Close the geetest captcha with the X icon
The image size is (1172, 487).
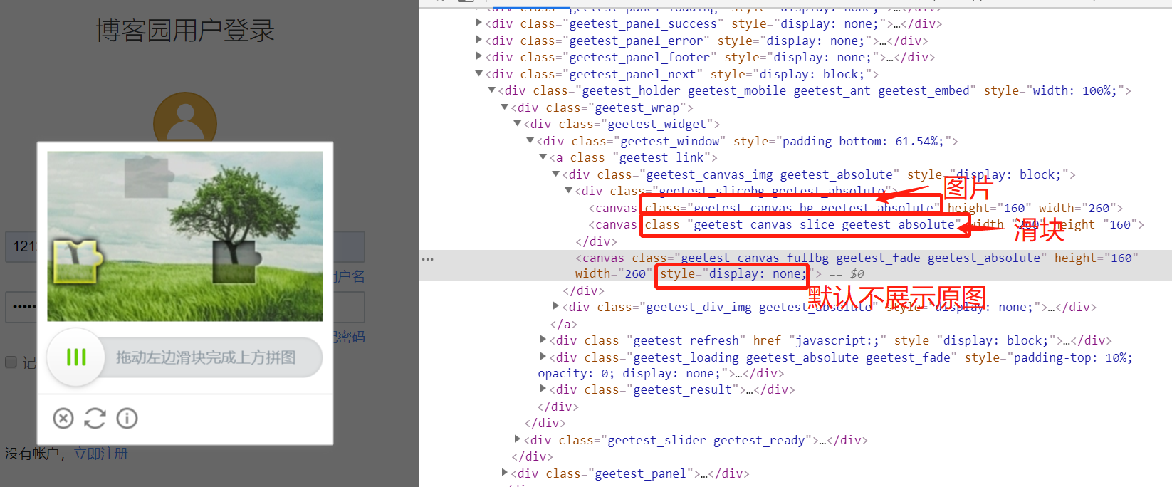[x=63, y=418]
